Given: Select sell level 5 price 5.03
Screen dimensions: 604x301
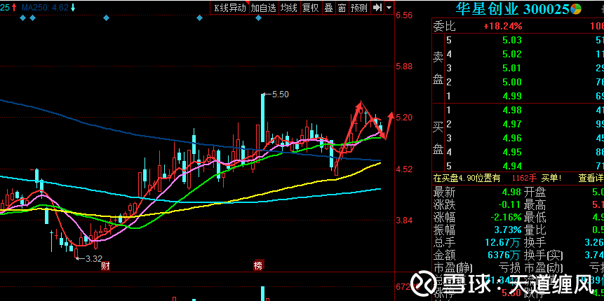Looking at the screenshot, I should [512, 41].
